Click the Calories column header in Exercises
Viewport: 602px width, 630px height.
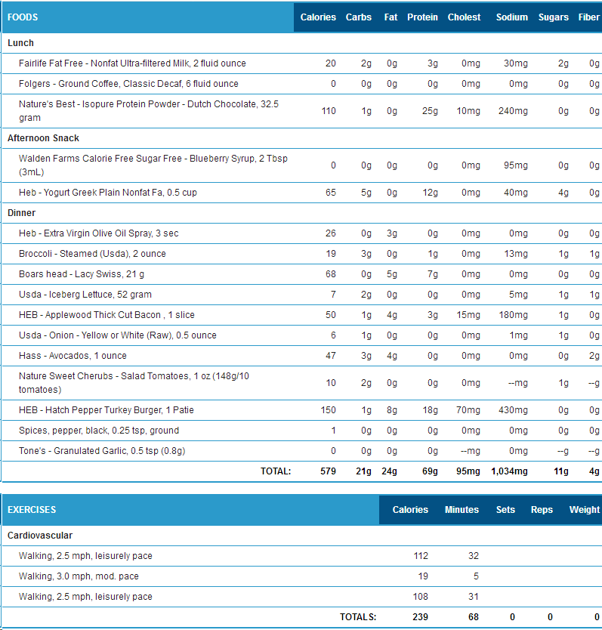tap(410, 510)
